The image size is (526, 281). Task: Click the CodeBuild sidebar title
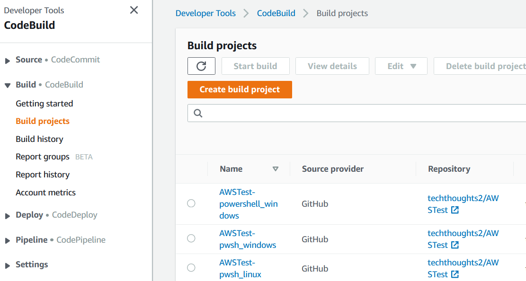click(x=29, y=25)
